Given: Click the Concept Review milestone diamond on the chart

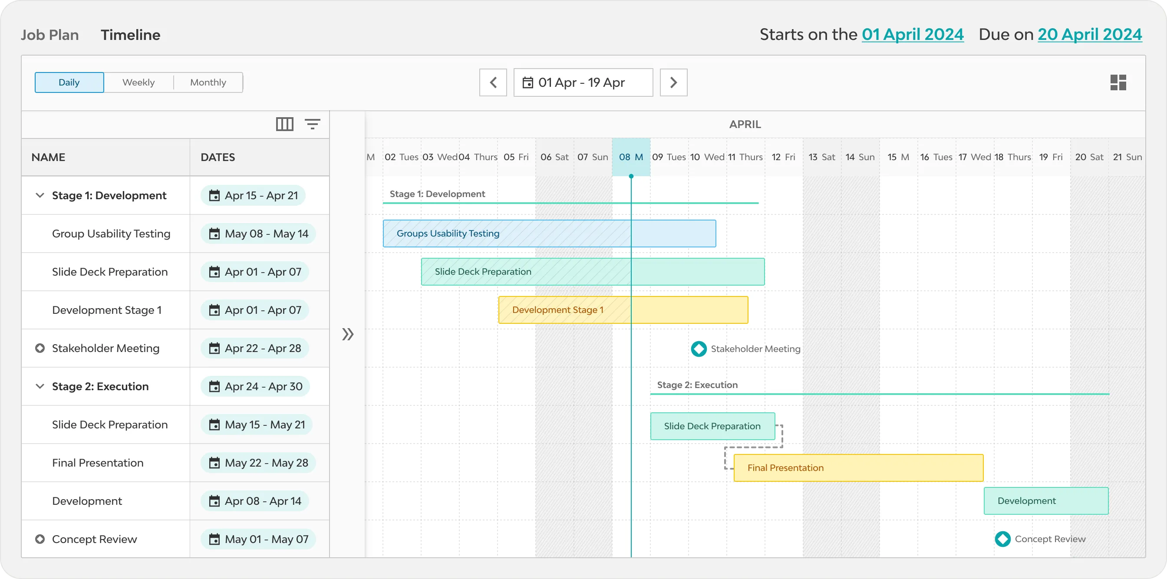Looking at the screenshot, I should (1002, 539).
